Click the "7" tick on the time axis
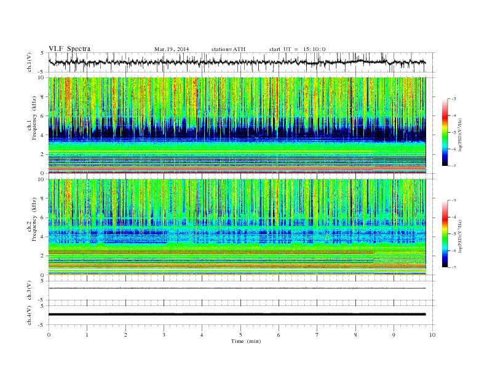487x376 pixels. click(317, 335)
